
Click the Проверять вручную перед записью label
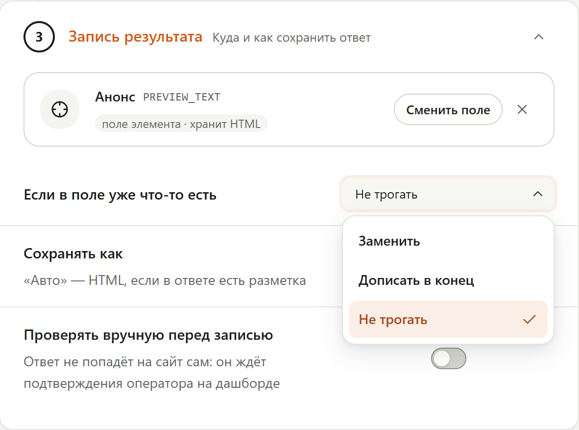coord(148,335)
